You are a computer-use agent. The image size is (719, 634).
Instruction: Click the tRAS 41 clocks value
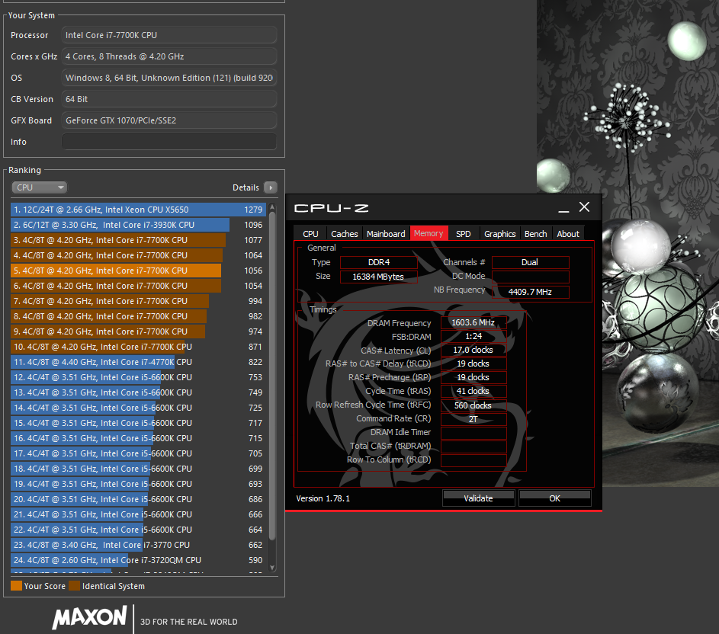click(473, 391)
